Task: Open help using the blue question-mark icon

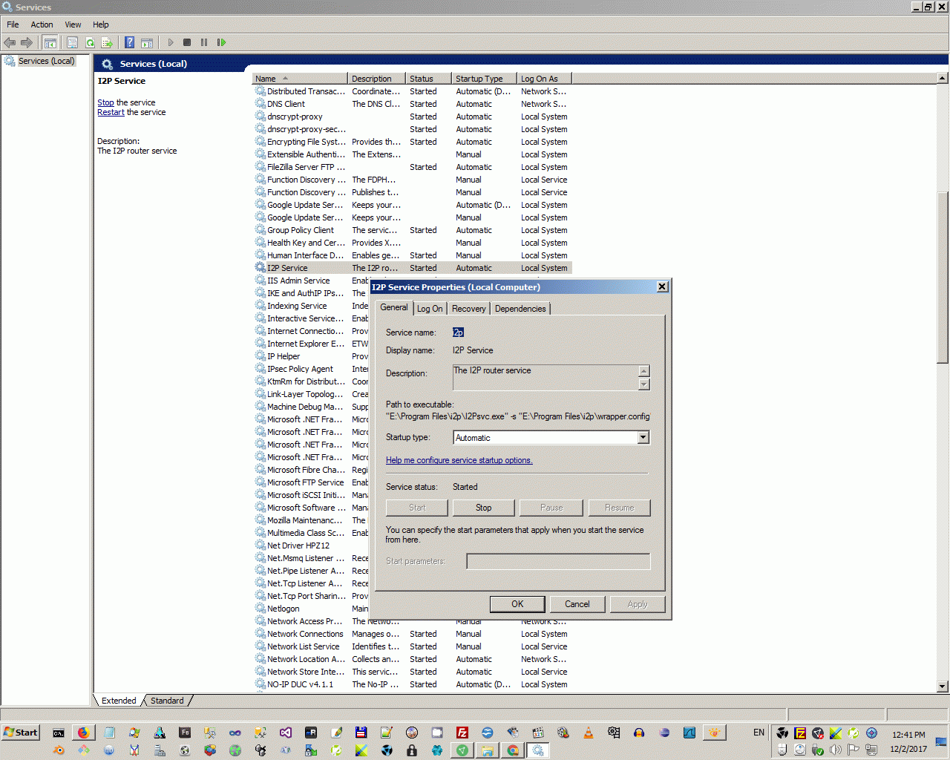Action: coord(129,43)
